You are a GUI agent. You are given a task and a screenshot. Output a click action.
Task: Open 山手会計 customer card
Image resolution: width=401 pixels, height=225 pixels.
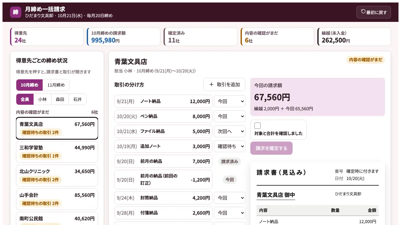57,199
